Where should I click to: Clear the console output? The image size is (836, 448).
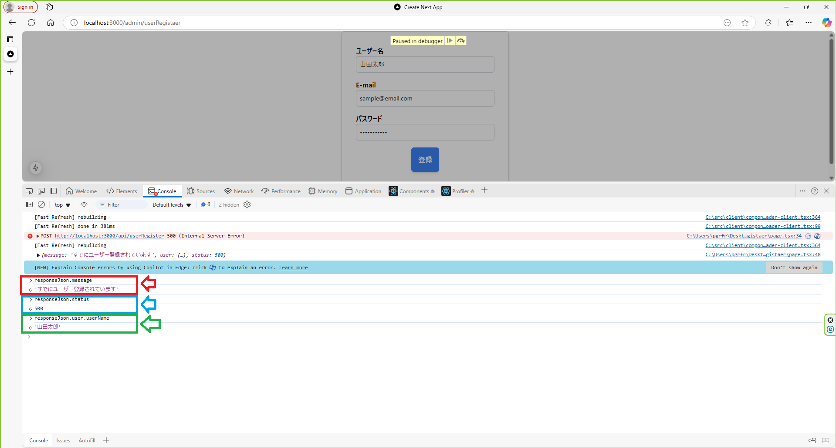pyautogui.click(x=41, y=204)
